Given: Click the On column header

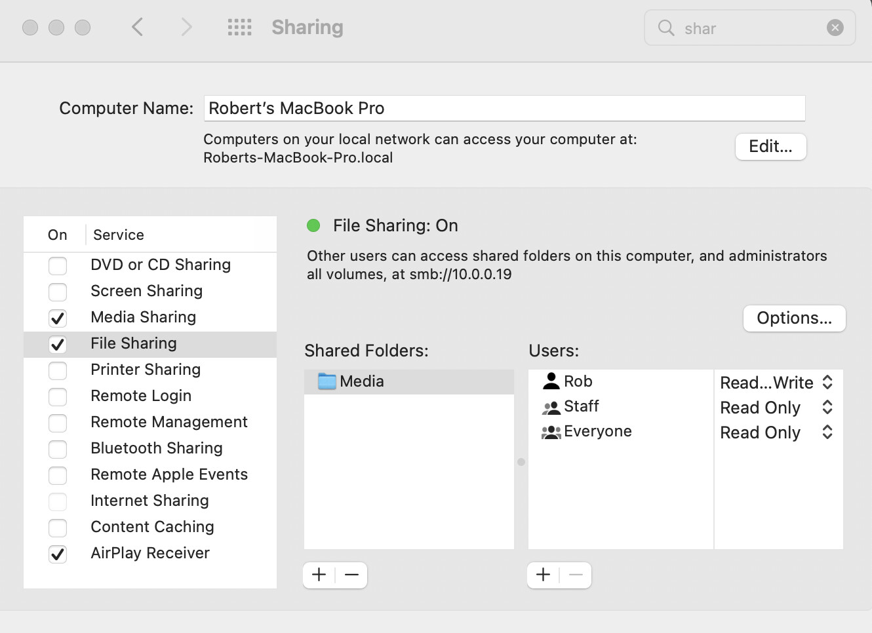Looking at the screenshot, I should coord(57,235).
